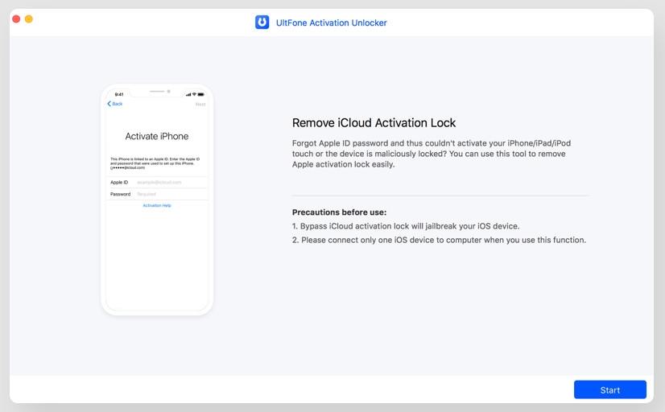Click the UltFone app logo icon
This screenshot has height=412, width=665.
[262, 22]
